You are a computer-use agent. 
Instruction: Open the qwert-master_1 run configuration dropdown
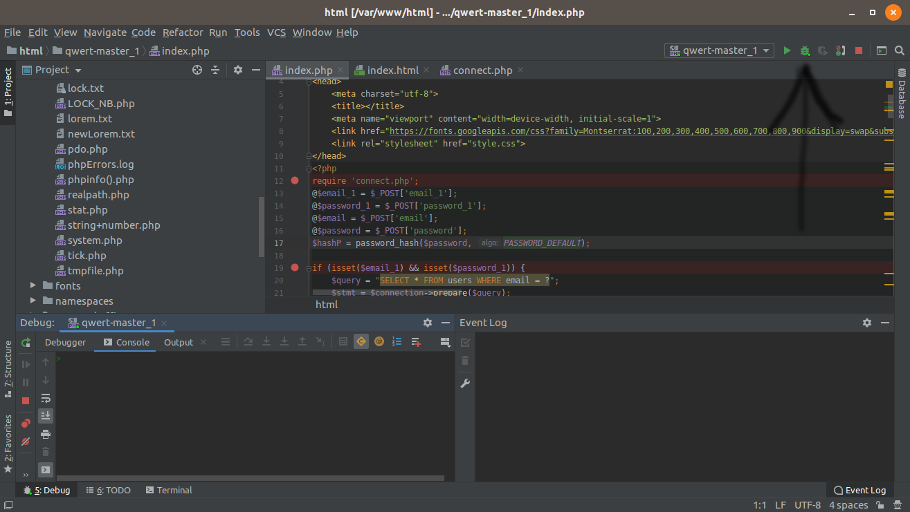tap(719, 50)
